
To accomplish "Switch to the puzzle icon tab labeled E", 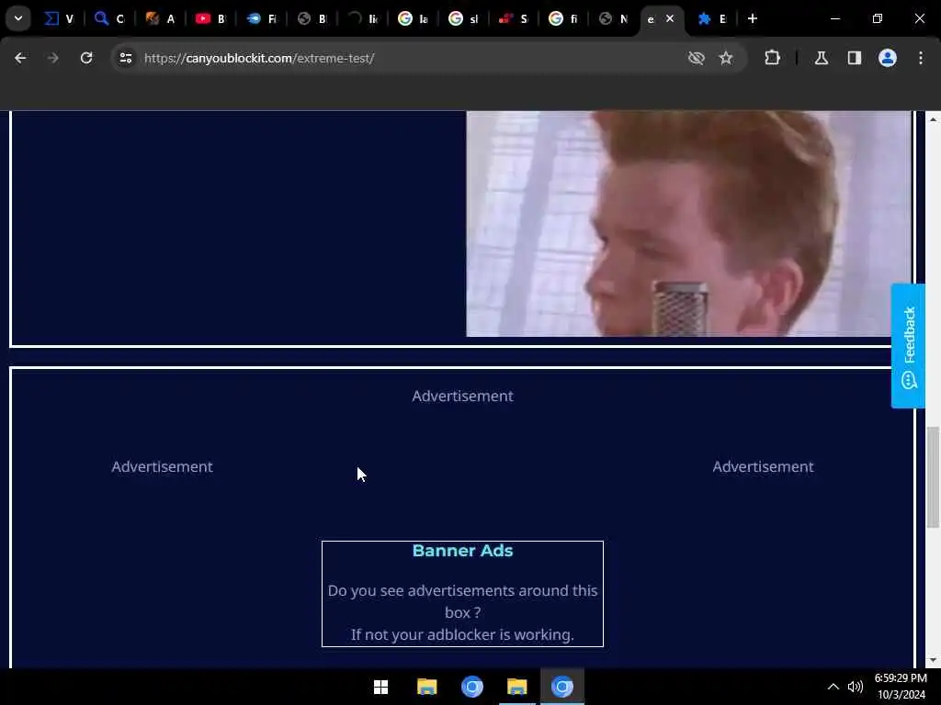I will click(x=712, y=18).
